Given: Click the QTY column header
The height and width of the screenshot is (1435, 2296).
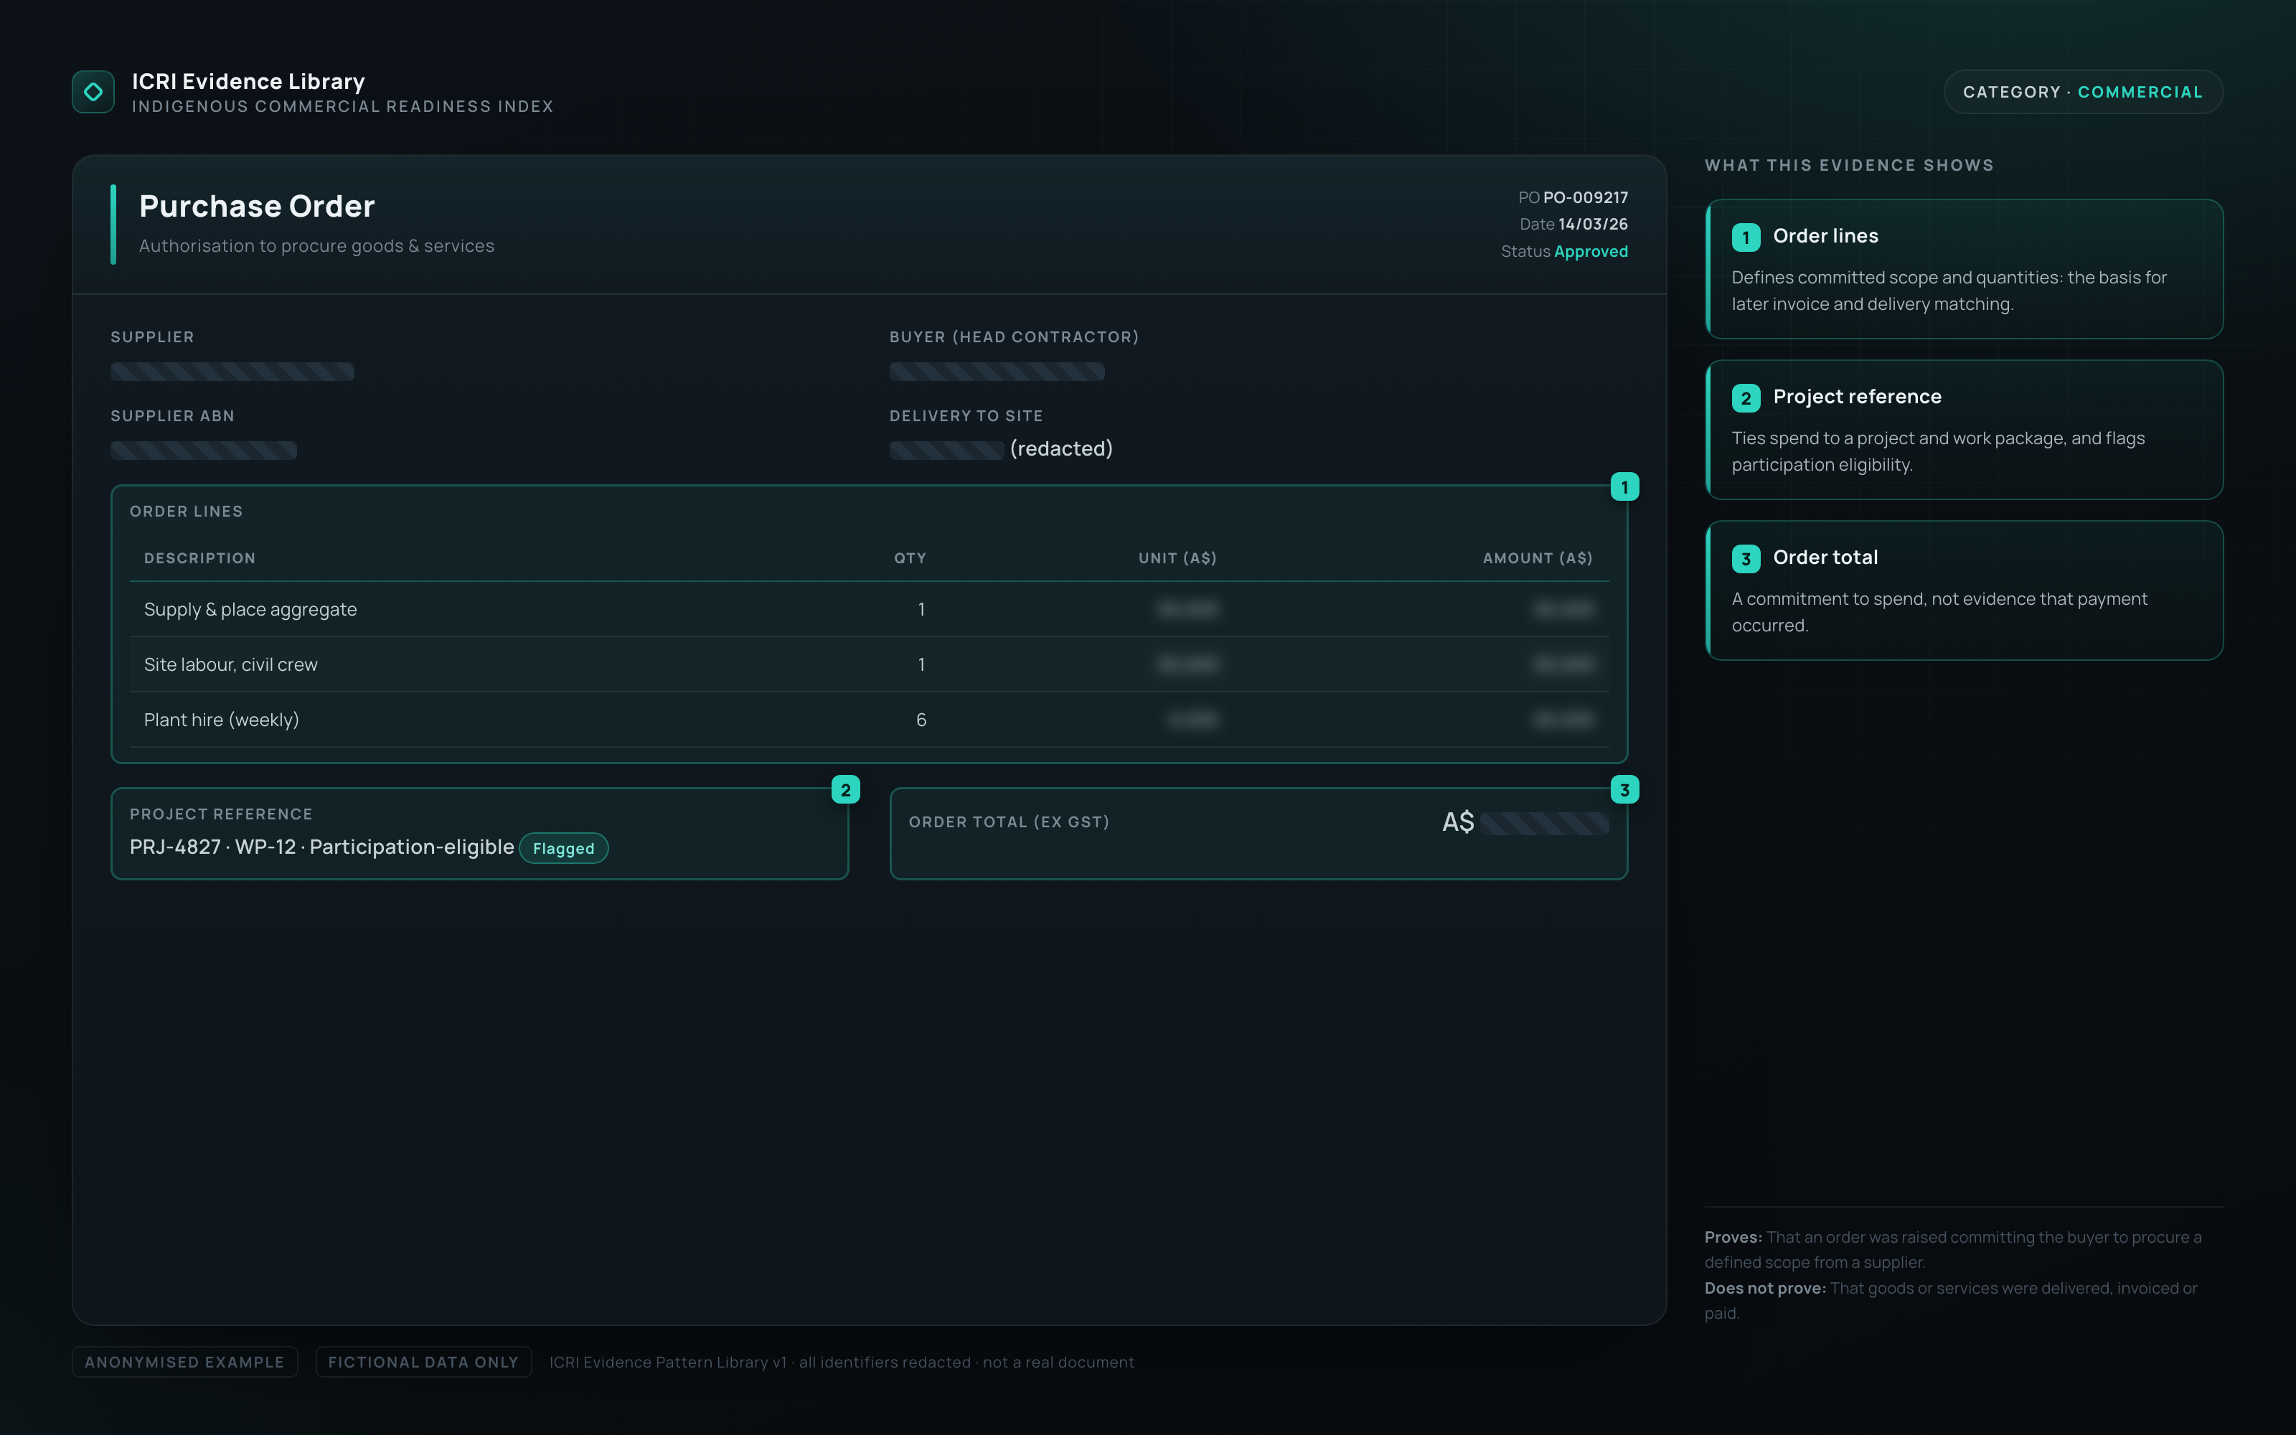Looking at the screenshot, I should (x=910, y=558).
